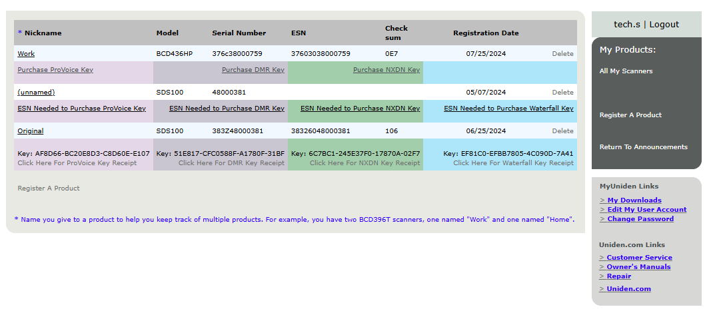This screenshot has width=723, height=321.
Task: Click the tech.s username text
Action: [626, 25]
